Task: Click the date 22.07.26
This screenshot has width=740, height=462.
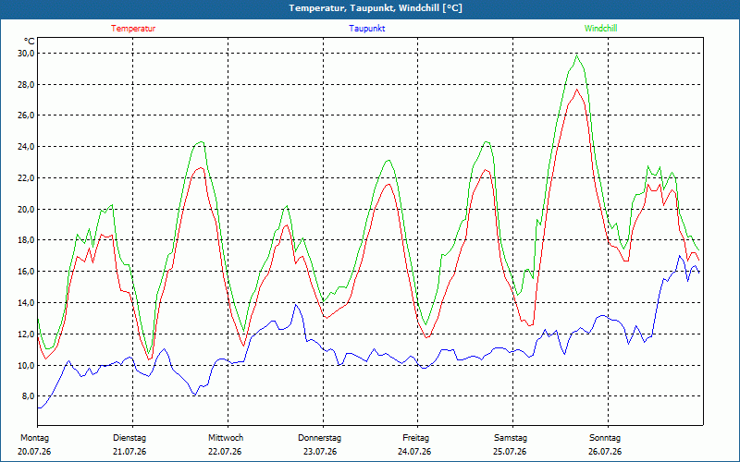Action: [x=225, y=452]
